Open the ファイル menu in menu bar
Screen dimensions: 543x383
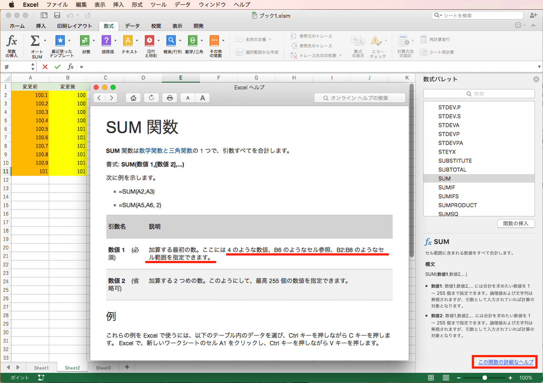57,5
